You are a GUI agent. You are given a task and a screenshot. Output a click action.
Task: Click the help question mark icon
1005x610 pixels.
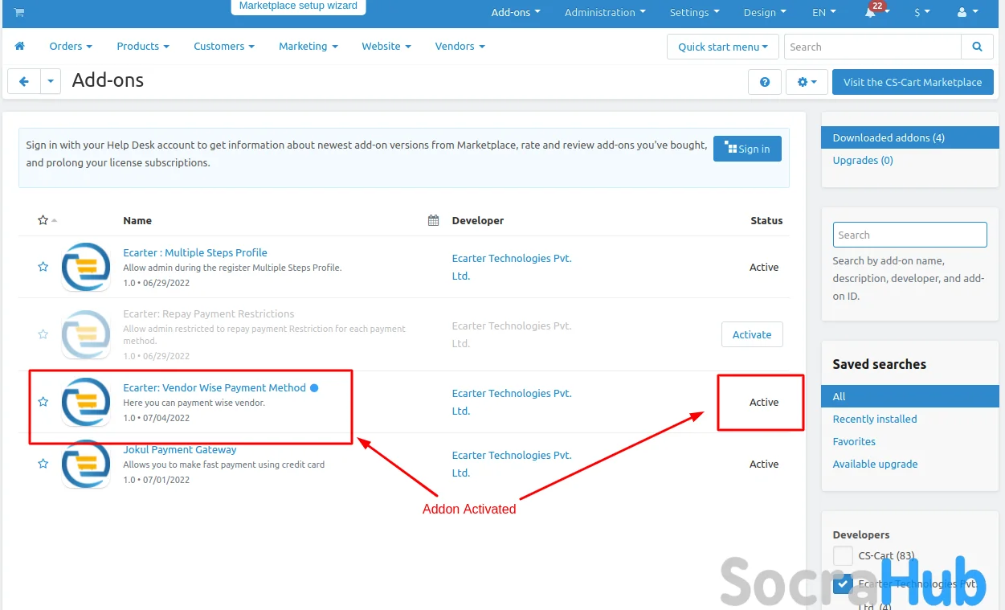(x=764, y=82)
